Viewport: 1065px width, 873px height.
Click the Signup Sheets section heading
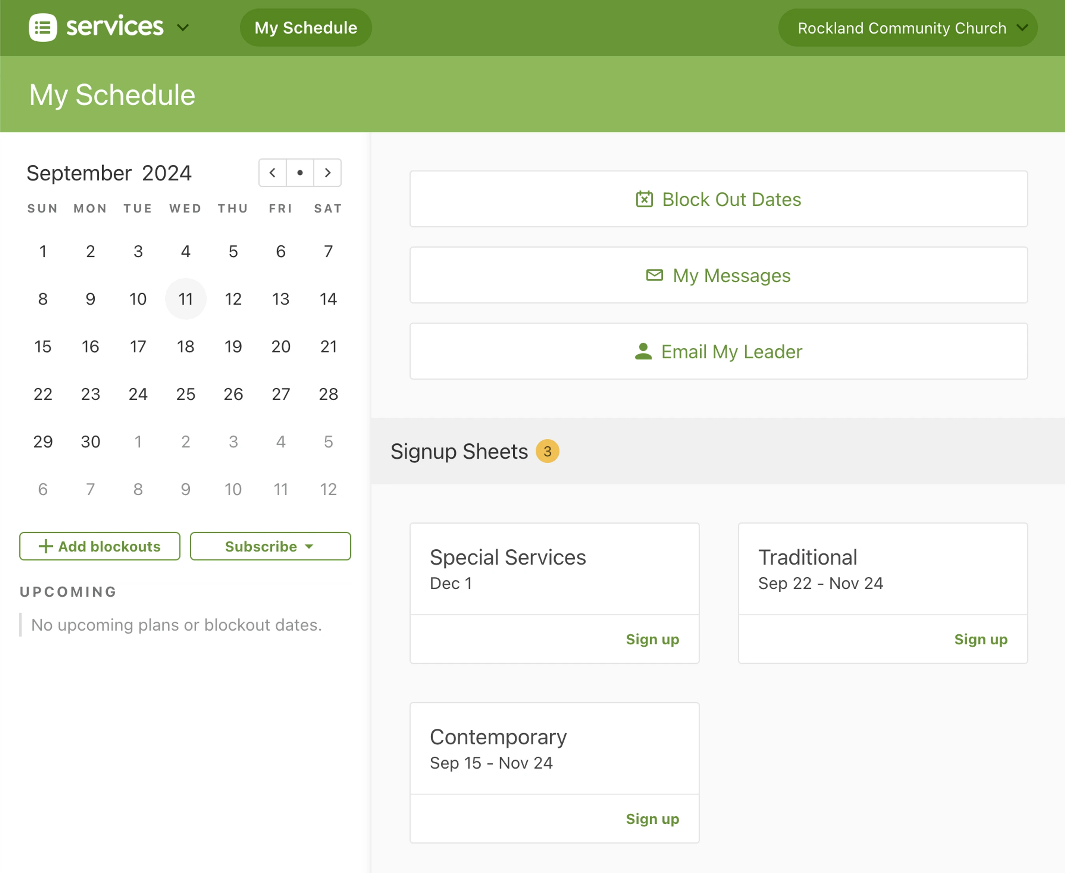(459, 451)
